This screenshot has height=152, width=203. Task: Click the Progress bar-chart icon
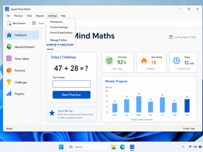click(x=9, y=93)
